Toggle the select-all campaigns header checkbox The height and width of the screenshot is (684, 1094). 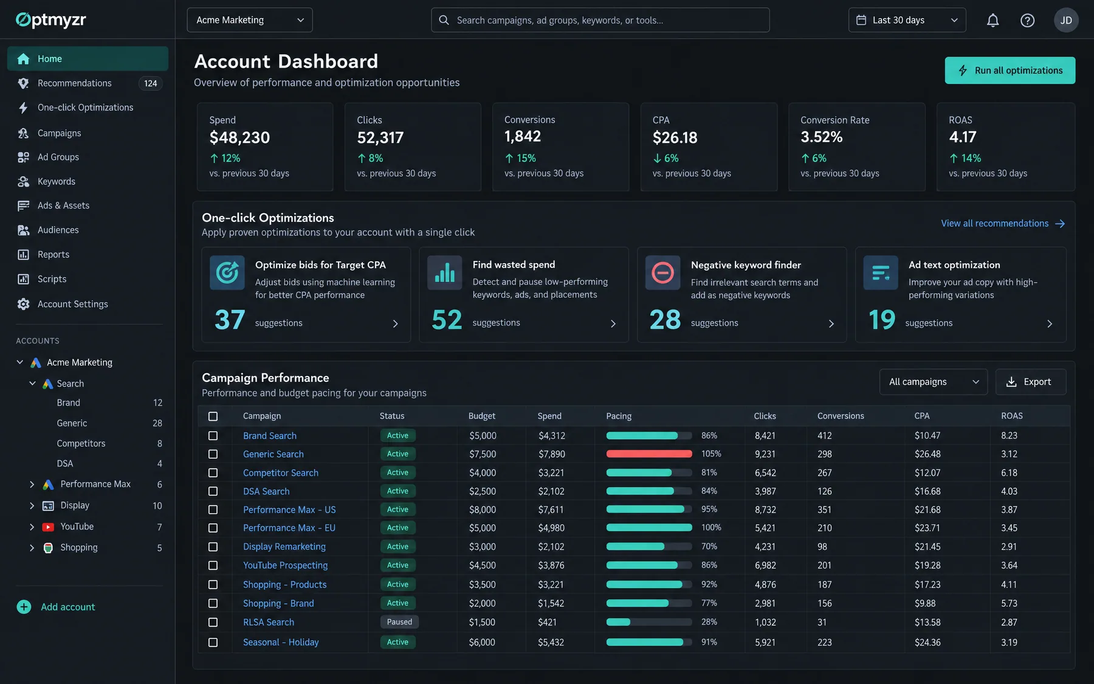tap(213, 416)
